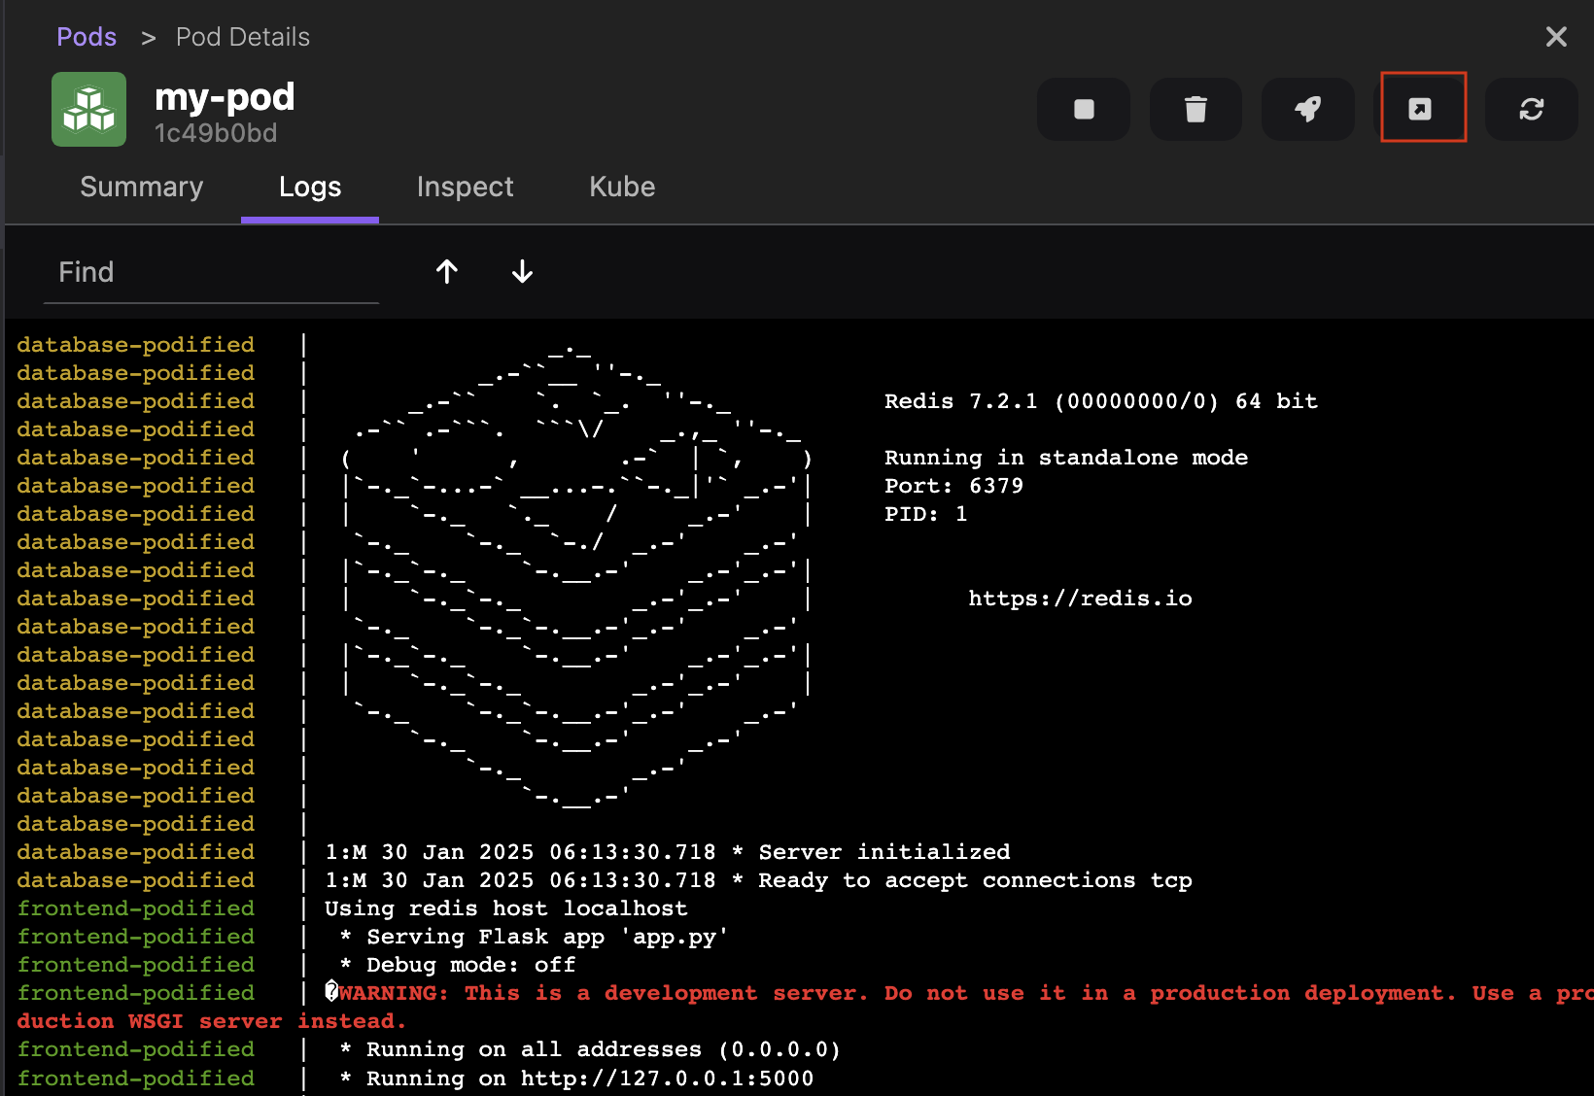1594x1096 pixels.
Task: Click the my-pod title heading
Action: [225, 97]
